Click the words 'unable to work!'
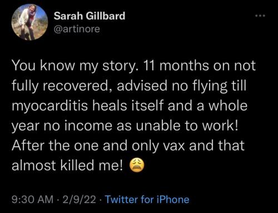278x213 pixels. pyautogui.click(x=187, y=126)
